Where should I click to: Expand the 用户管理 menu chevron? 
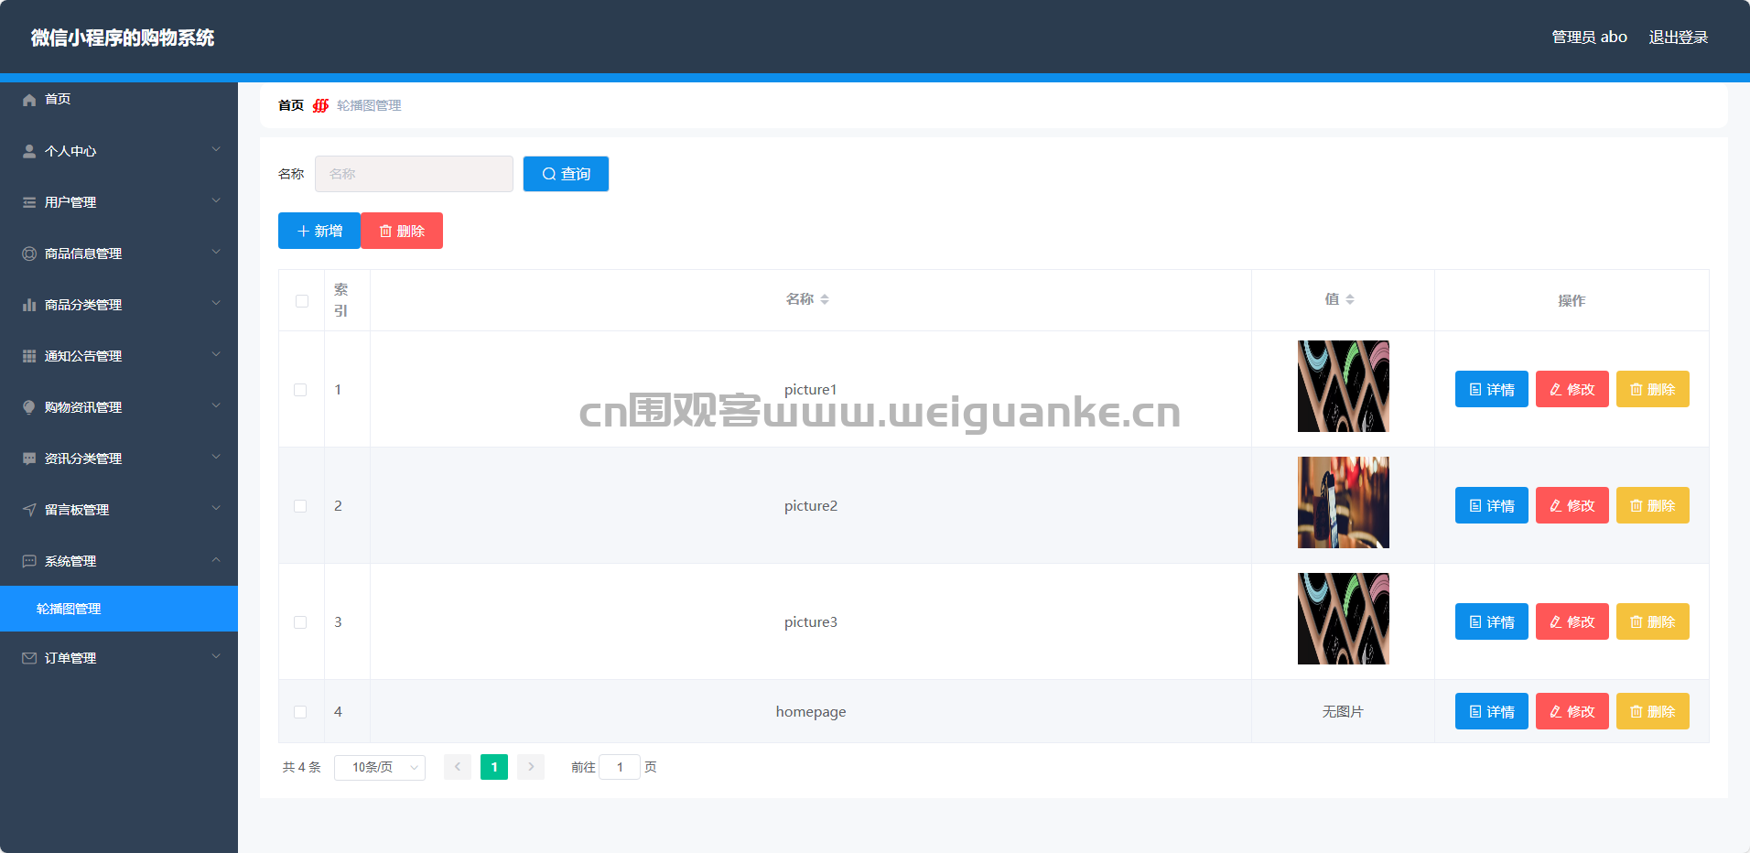(x=216, y=200)
